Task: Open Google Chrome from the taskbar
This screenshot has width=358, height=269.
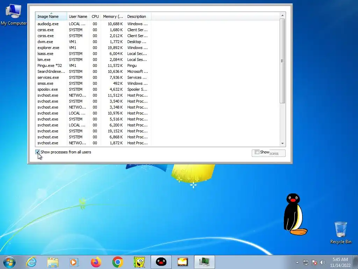Action: [117, 262]
